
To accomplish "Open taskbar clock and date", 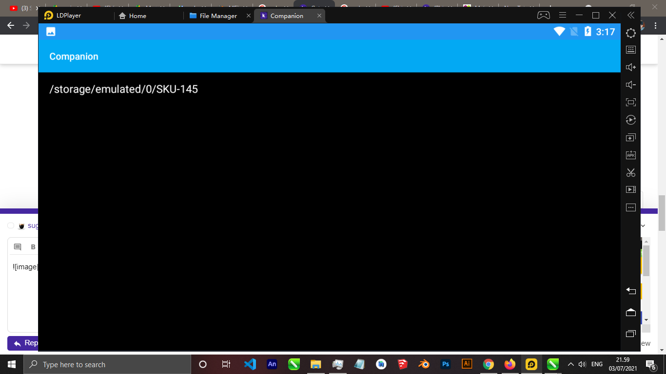I will (x=623, y=364).
